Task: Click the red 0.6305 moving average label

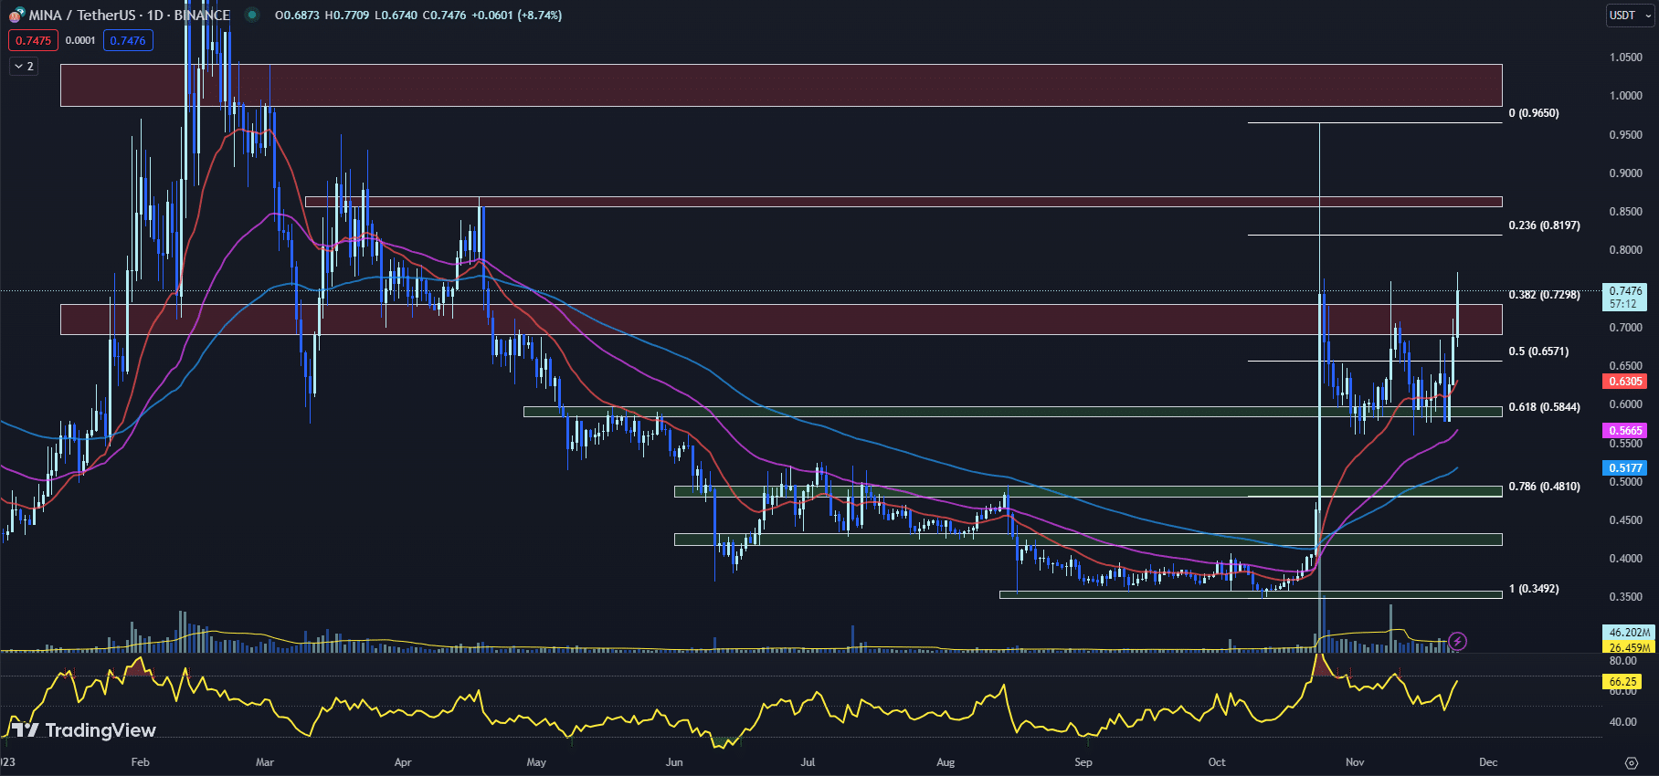Action: [x=1624, y=382]
